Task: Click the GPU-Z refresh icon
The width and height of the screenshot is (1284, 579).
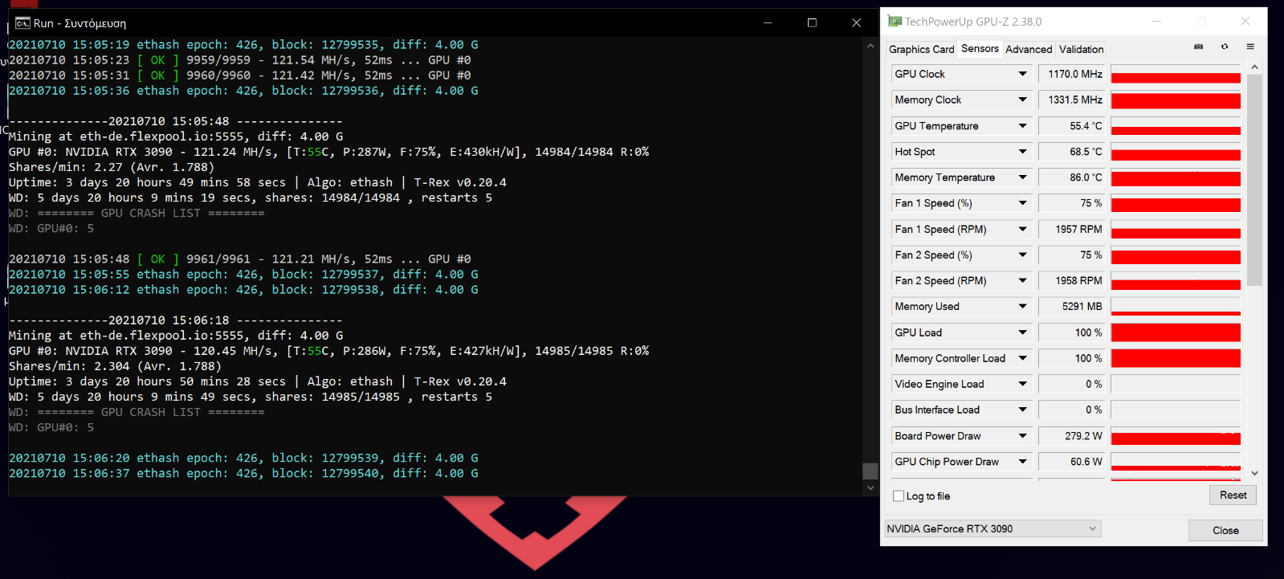Action: tap(1225, 47)
